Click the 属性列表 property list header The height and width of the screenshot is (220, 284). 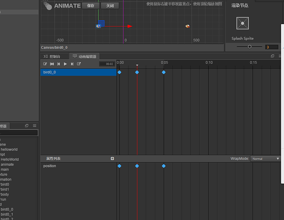[53, 158]
